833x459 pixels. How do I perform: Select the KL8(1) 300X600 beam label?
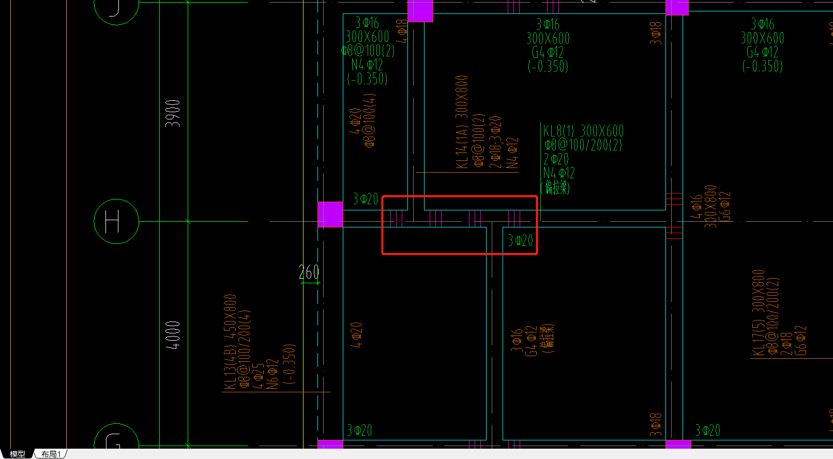coord(583,130)
